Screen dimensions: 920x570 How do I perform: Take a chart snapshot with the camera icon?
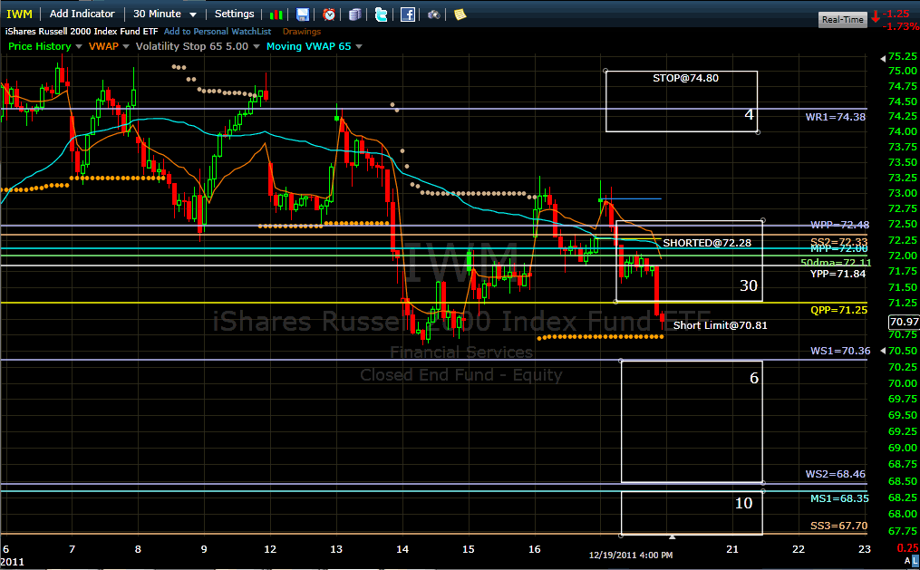point(433,14)
